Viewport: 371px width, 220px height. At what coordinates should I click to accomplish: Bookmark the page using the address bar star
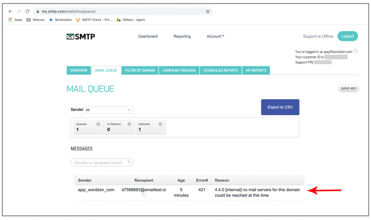pyautogui.click(x=208, y=11)
